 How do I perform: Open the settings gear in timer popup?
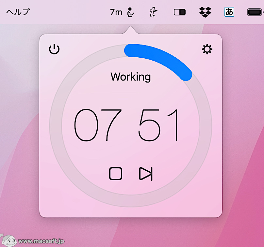[207, 49]
